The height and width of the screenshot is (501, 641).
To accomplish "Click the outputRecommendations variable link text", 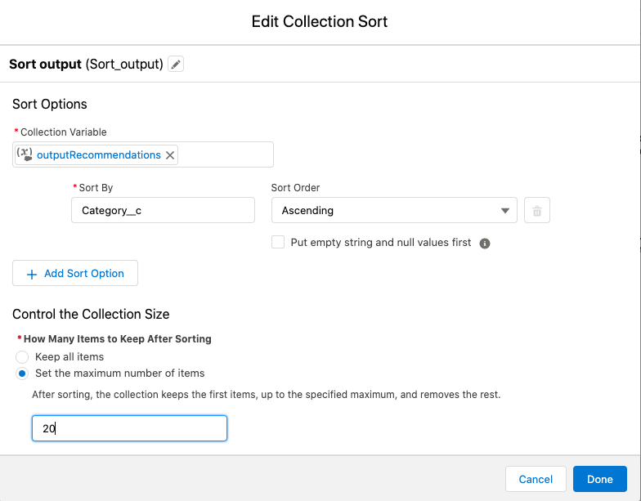I will point(99,155).
